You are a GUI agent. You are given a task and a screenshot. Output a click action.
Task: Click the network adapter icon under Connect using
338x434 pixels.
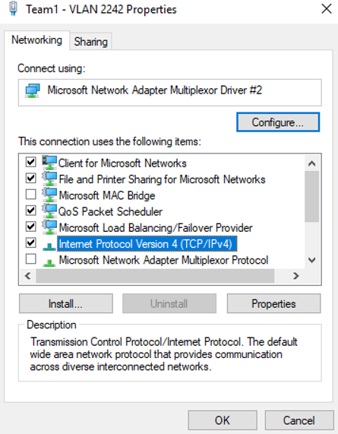click(33, 90)
